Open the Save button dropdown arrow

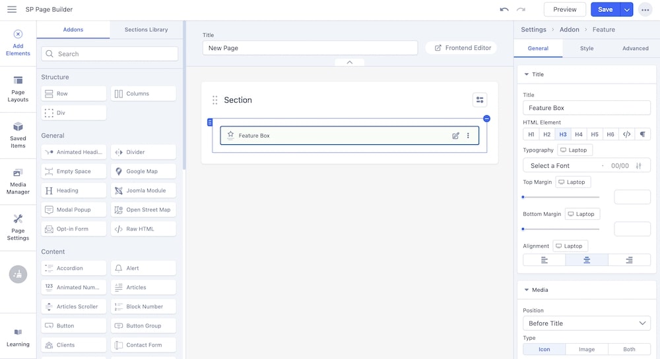pos(626,9)
